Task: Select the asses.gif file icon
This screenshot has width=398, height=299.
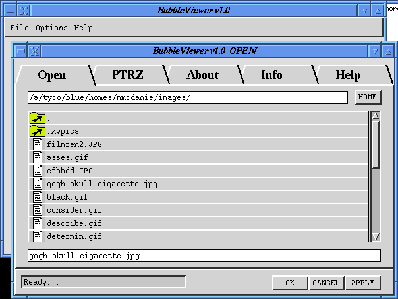Action: [x=37, y=157]
